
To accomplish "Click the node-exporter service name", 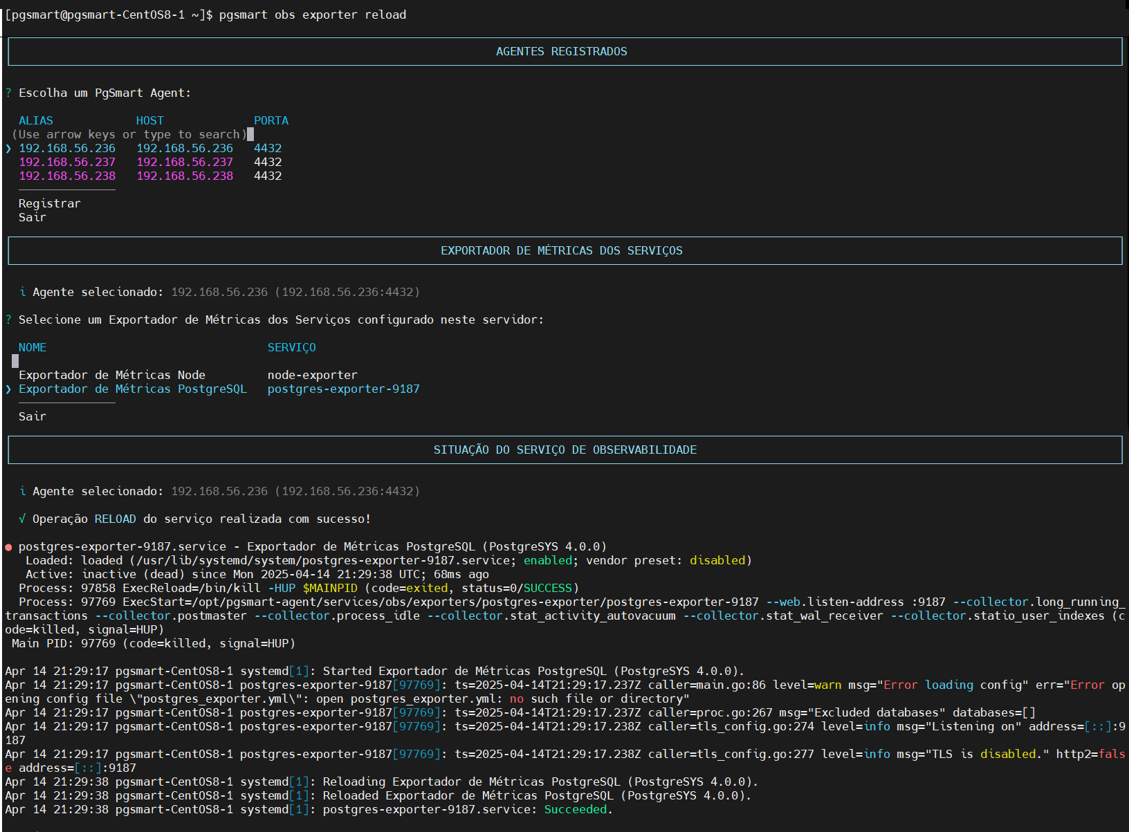I will coord(313,375).
